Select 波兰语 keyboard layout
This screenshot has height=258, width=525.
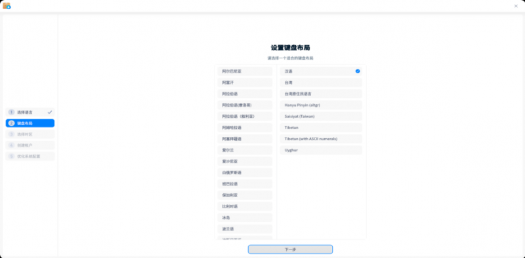point(245,229)
